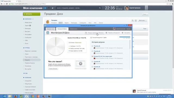174x98 pixels.
Task: Click Открыть проводник Windows button
Action: point(94,33)
